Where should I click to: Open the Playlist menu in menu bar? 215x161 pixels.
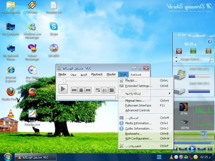tap(111, 74)
